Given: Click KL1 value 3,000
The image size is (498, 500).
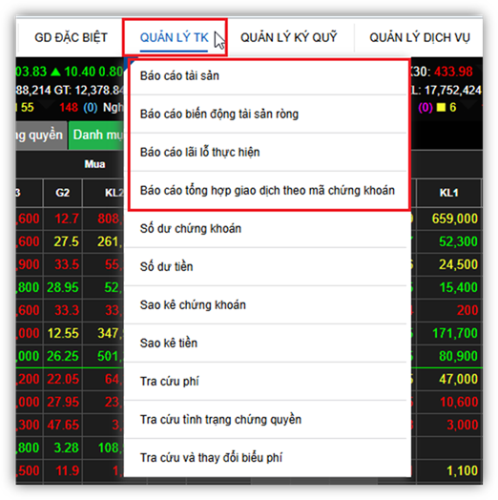Looking at the screenshot, I should pos(463,425).
